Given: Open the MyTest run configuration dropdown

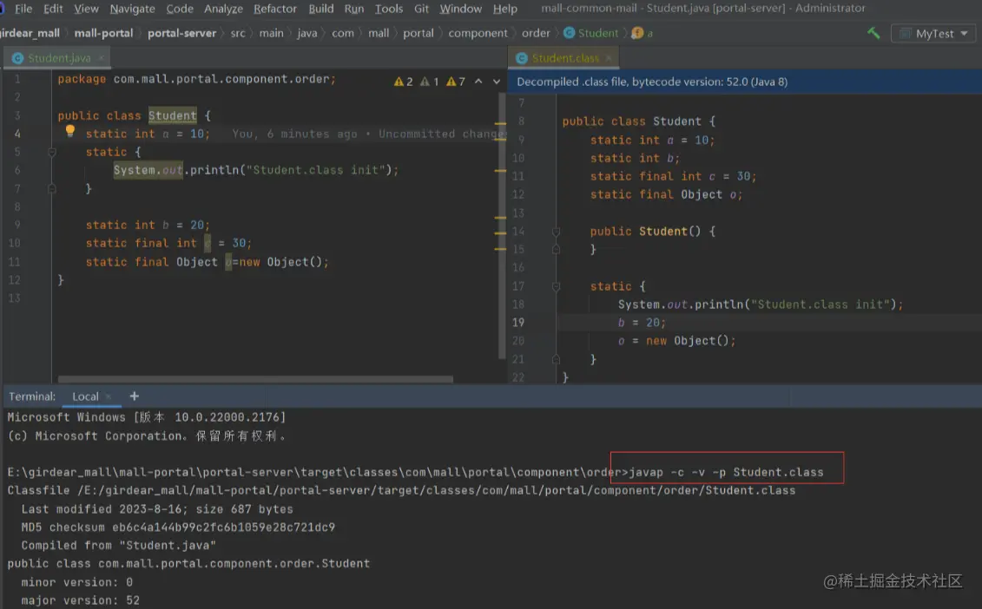Looking at the screenshot, I should 933,34.
